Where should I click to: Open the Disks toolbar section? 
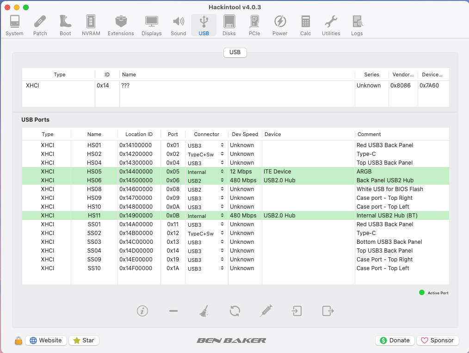coord(229,25)
